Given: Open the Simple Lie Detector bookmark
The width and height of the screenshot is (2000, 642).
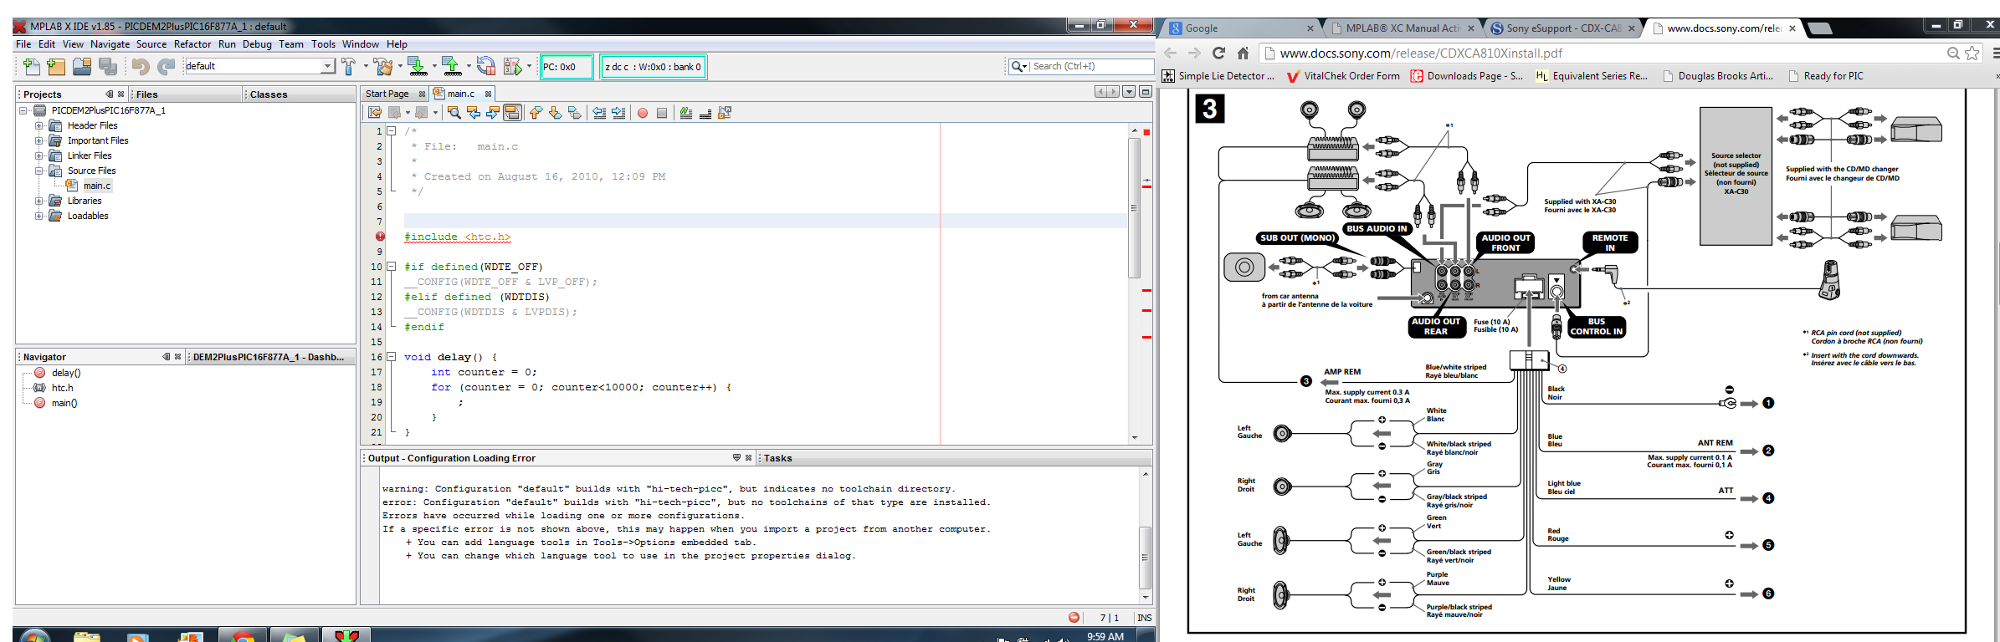Looking at the screenshot, I should [x=1218, y=76].
